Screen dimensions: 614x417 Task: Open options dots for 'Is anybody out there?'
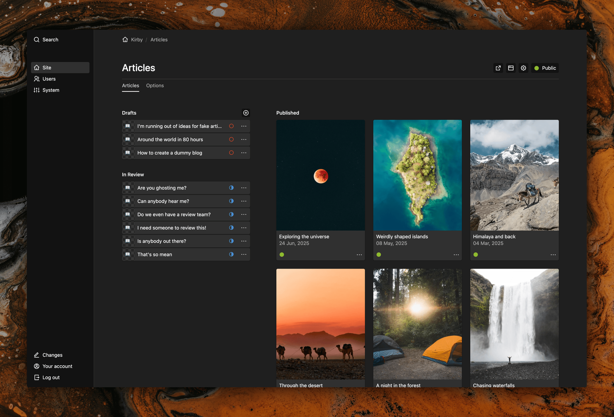(244, 241)
